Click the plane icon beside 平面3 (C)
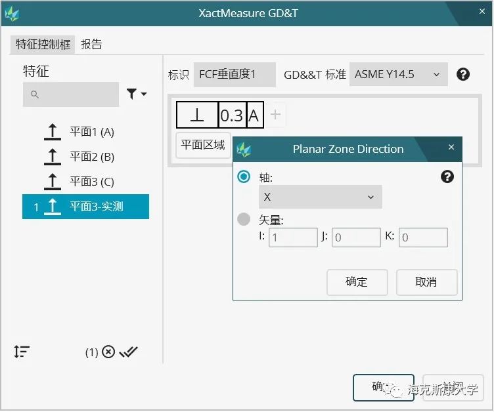 click(x=53, y=182)
